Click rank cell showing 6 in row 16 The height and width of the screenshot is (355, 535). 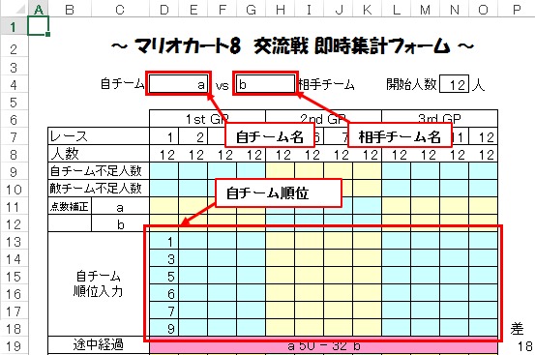163,293
